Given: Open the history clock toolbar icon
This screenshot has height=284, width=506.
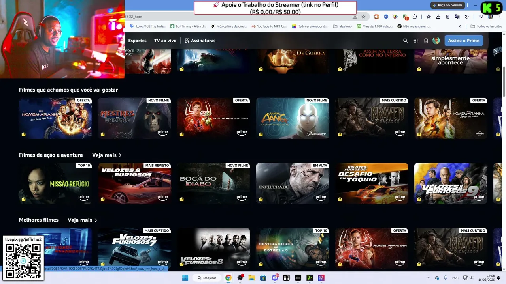Looking at the screenshot, I should tap(466, 17).
